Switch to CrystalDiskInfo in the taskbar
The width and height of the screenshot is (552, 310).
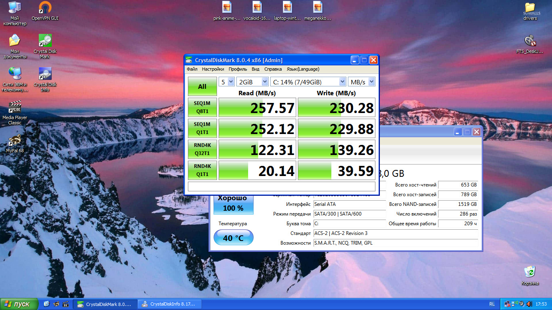(169, 304)
